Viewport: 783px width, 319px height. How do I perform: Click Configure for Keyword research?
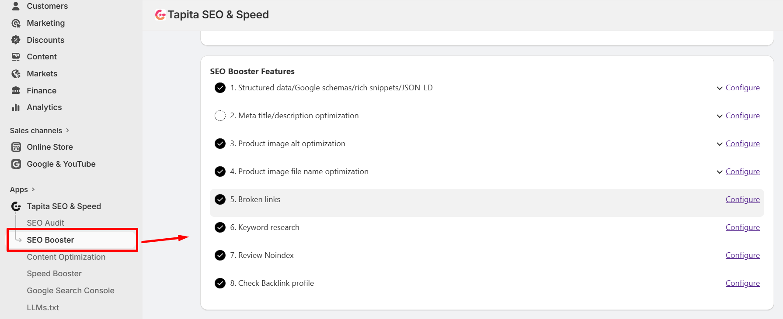[742, 227]
